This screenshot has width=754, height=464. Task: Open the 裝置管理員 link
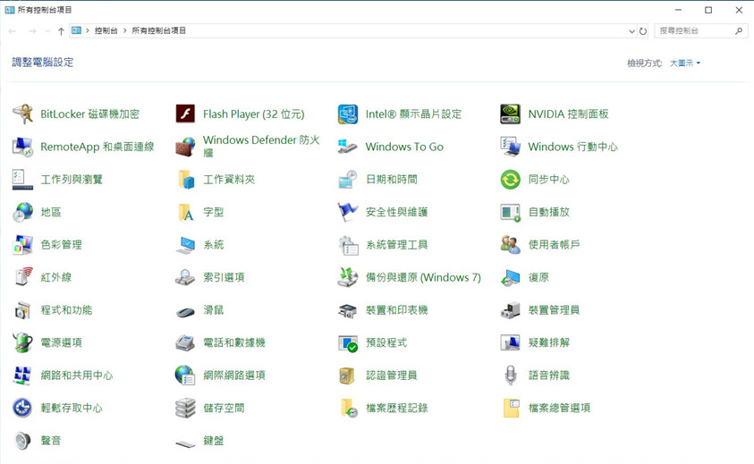554,310
